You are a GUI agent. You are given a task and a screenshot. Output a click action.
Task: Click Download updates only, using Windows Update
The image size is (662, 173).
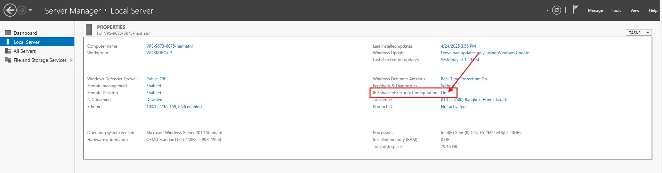pyautogui.click(x=485, y=53)
